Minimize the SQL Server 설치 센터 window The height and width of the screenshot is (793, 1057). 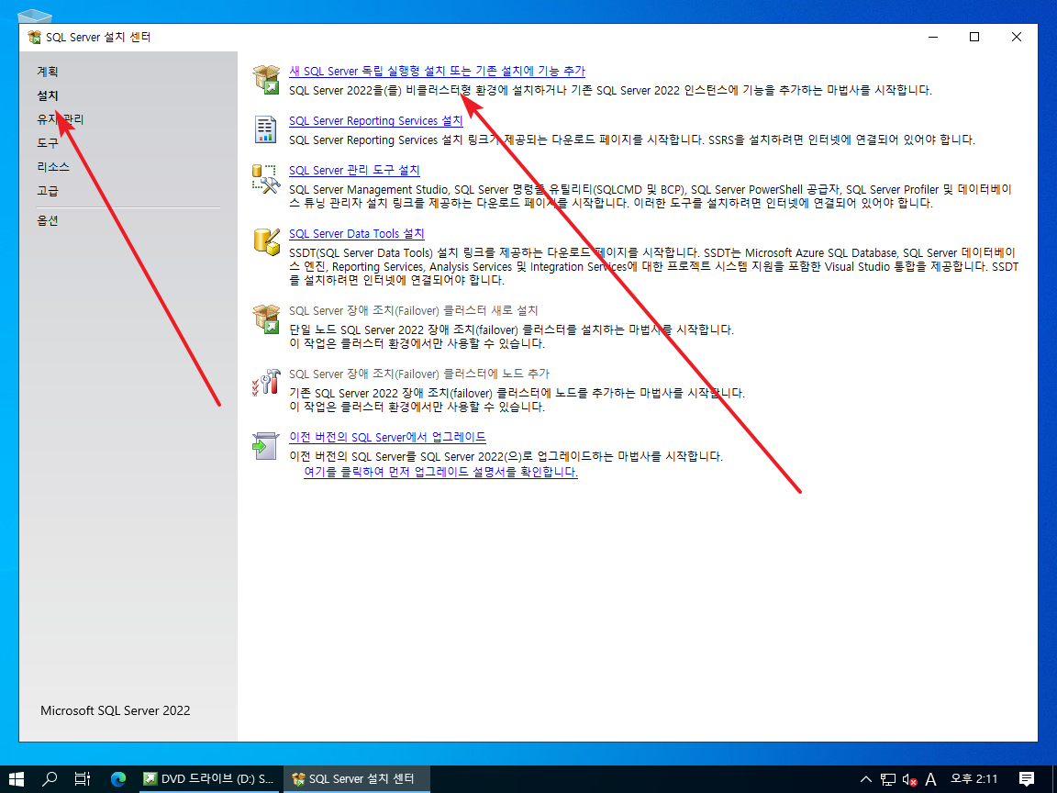point(933,37)
